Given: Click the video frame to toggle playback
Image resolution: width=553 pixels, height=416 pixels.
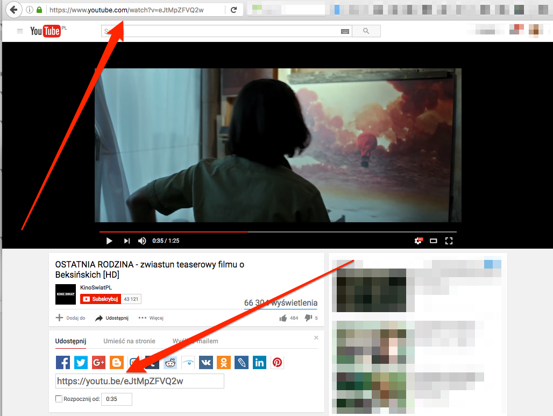Looking at the screenshot, I should pyautogui.click(x=278, y=145).
